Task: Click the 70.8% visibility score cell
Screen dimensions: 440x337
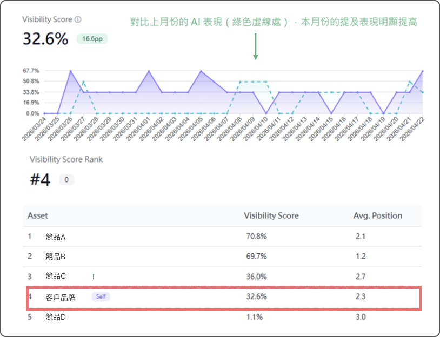Action: (256, 237)
